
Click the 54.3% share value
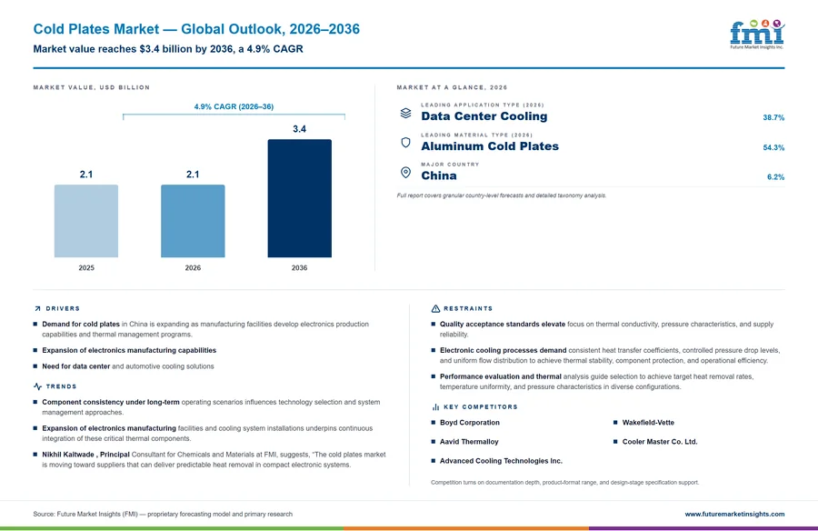[773, 148]
